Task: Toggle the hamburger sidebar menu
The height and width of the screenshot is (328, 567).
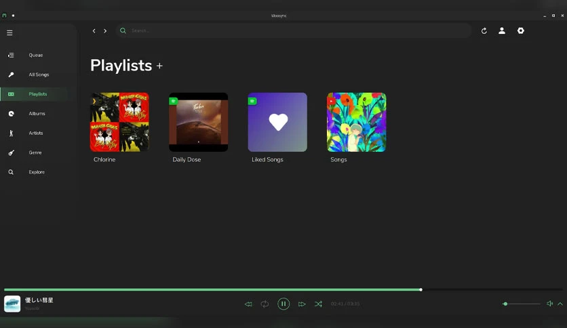Action: [x=9, y=33]
